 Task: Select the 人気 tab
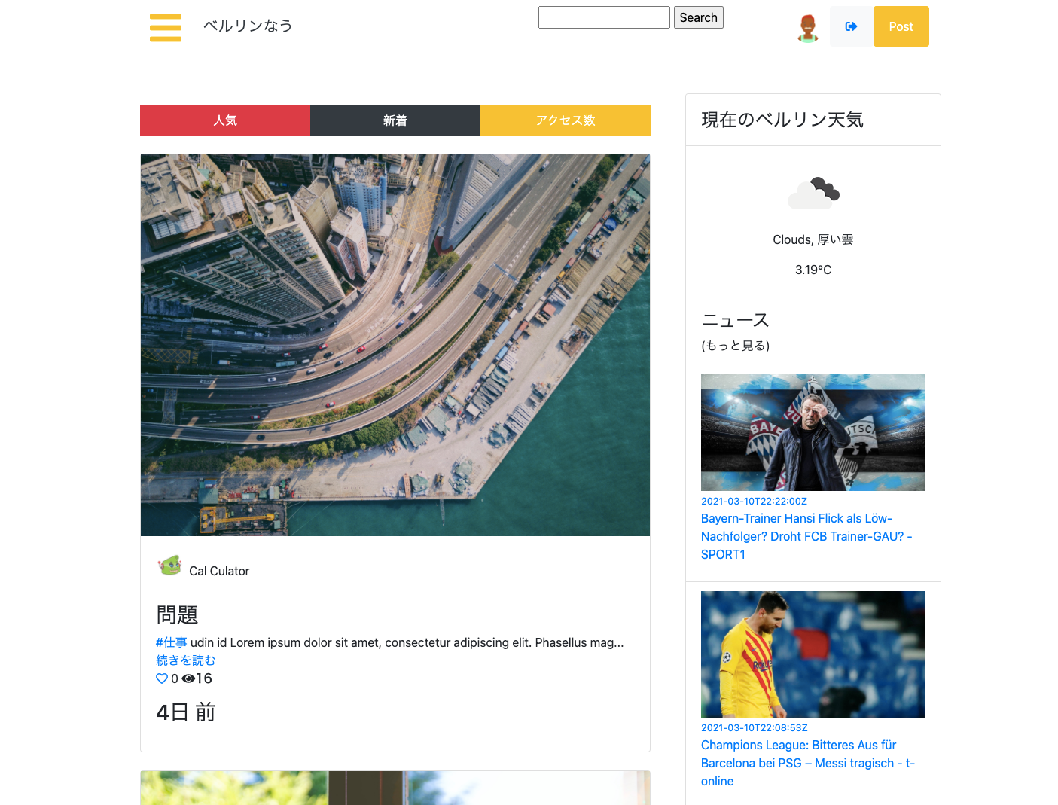[x=224, y=120]
